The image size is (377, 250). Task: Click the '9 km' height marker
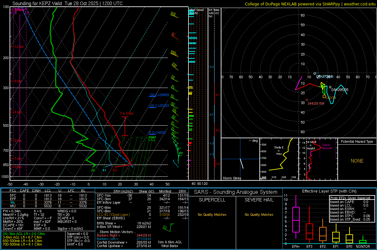pos(18,81)
